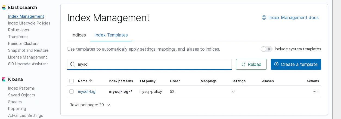This screenshot has width=341, height=119.
Task: Click the docs lifebuoy icon
Action: (264, 17)
